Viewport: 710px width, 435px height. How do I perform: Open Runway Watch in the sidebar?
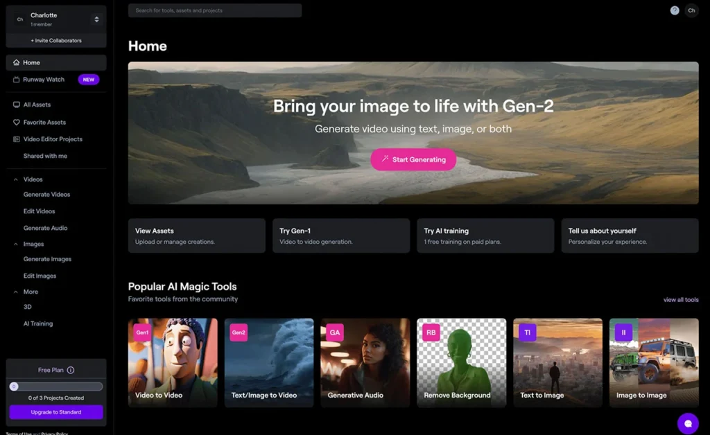[x=44, y=80]
